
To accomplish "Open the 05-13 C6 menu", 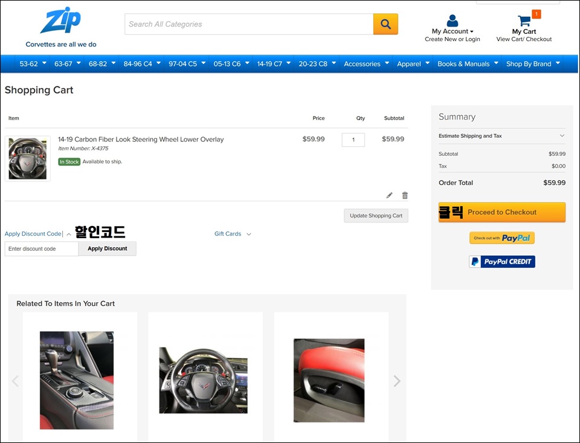I will [x=231, y=63].
